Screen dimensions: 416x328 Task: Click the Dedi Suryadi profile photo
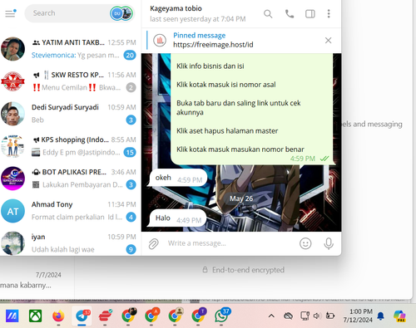click(12, 114)
